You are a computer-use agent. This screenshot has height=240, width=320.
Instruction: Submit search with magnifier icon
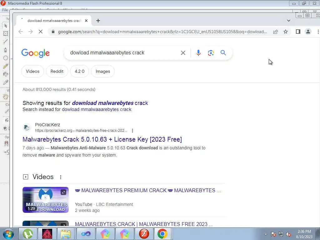223,53
